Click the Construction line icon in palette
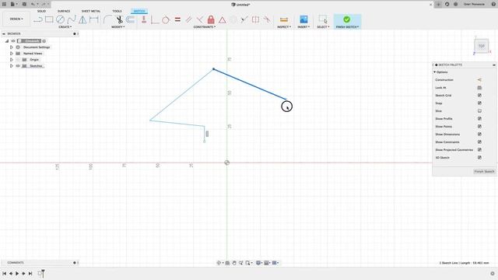Viewport: 498px width, 280px height. 479,80
